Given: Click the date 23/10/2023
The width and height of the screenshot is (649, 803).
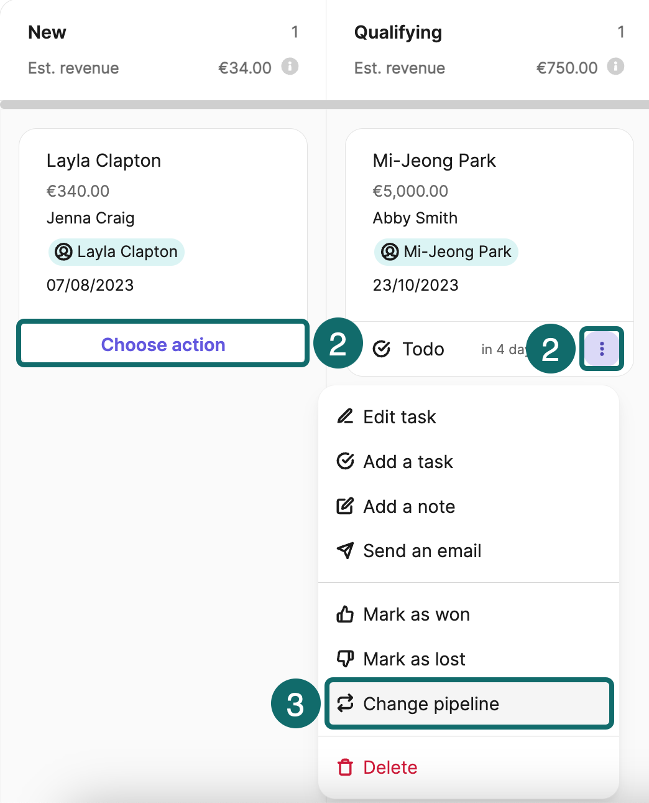Looking at the screenshot, I should coord(416,285).
